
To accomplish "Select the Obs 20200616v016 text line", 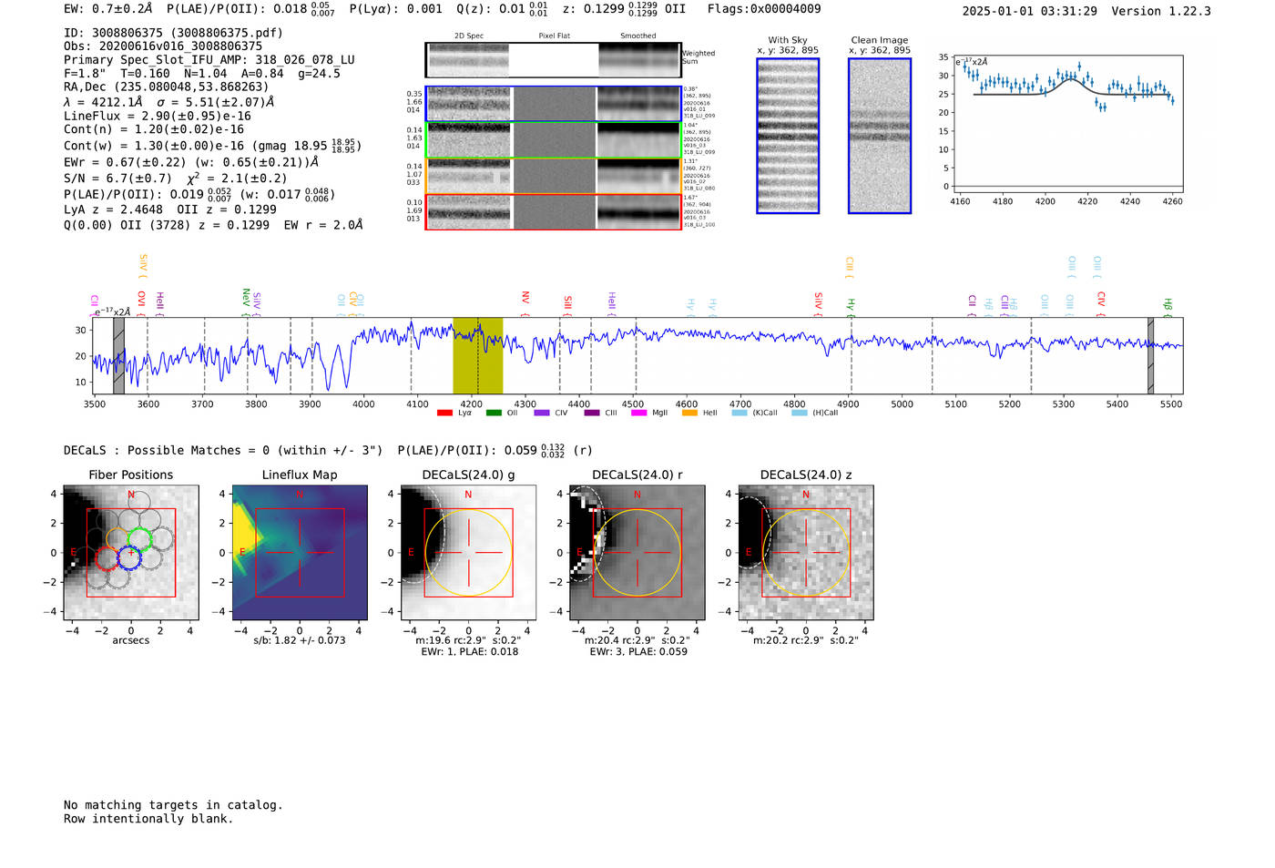I will point(163,46).
